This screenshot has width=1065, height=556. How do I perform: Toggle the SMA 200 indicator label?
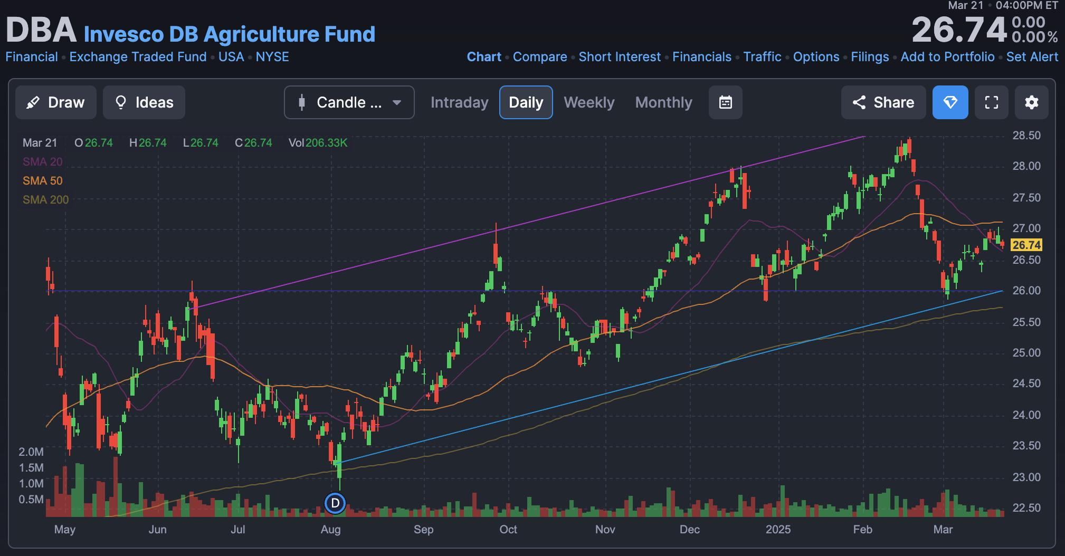point(46,200)
